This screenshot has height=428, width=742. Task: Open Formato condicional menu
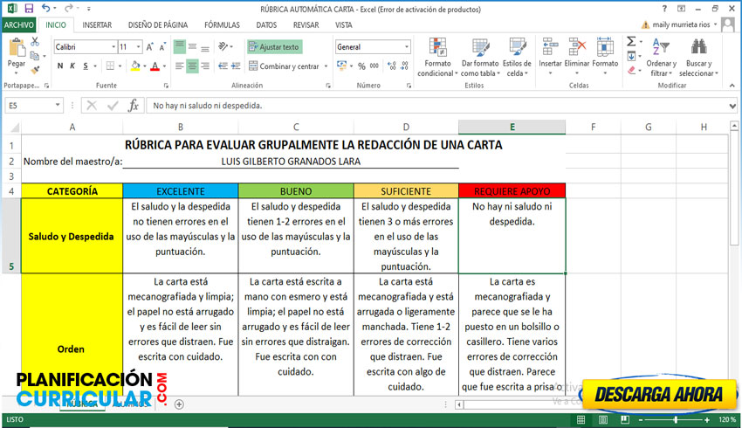[437, 57]
